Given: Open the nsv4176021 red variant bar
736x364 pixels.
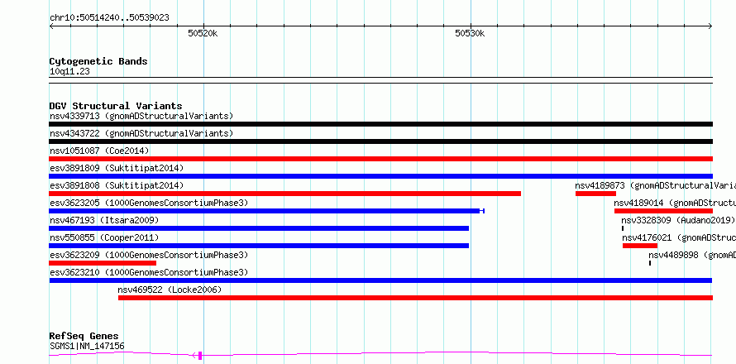Looking at the screenshot, I should 640,246.
